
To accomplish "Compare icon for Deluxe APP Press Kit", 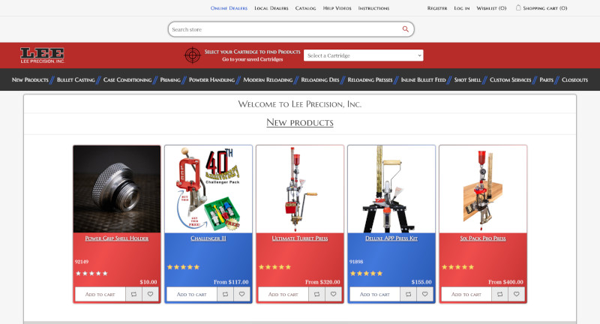I will tap(408, 294).
